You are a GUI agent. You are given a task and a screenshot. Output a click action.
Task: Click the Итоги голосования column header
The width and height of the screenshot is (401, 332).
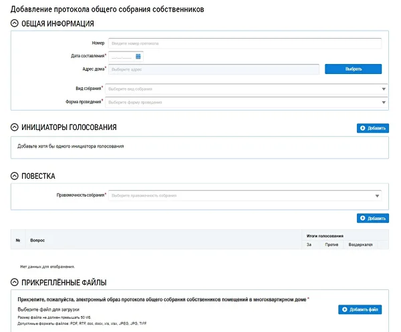point(325,236)
